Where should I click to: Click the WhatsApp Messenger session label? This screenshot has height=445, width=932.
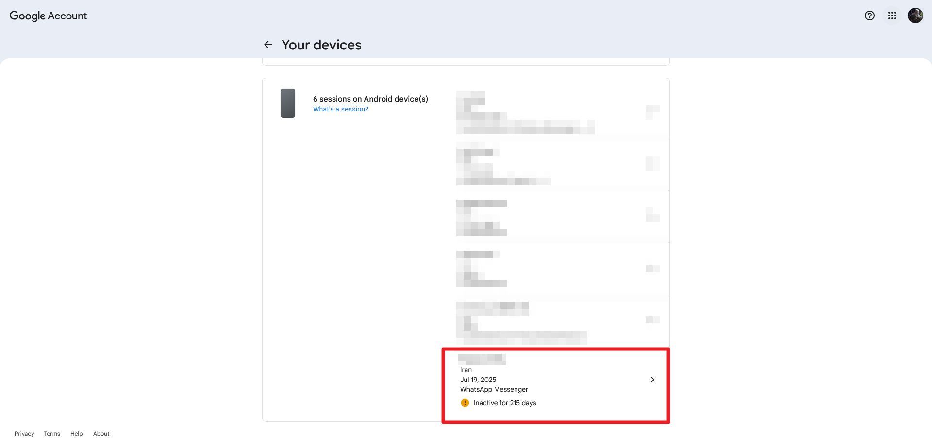click(x=494, y=389)
